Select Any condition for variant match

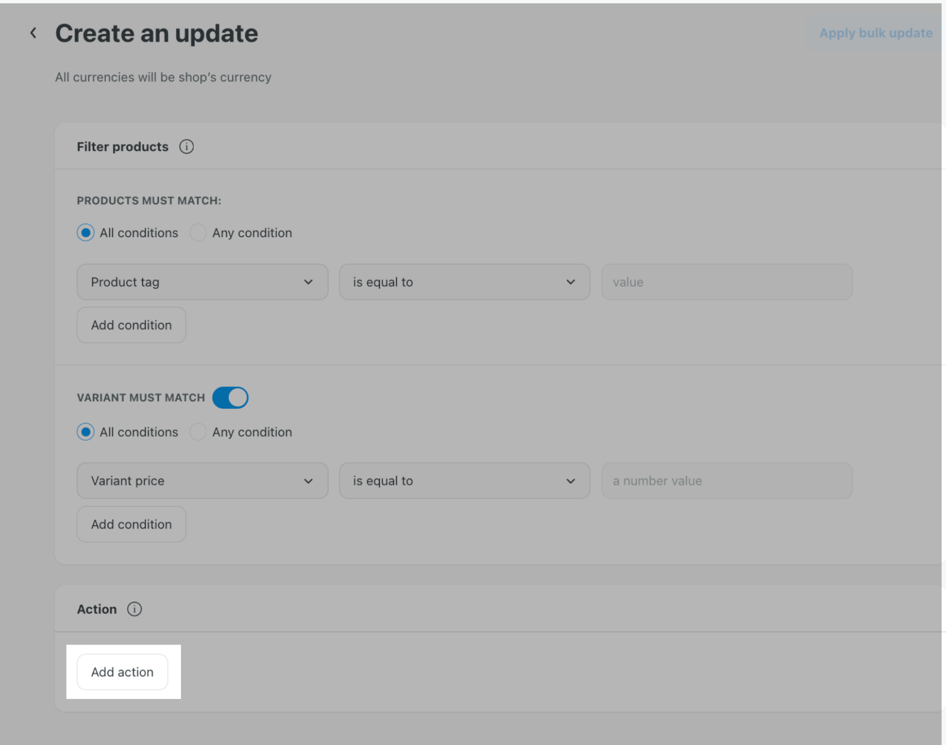[198, 432]
